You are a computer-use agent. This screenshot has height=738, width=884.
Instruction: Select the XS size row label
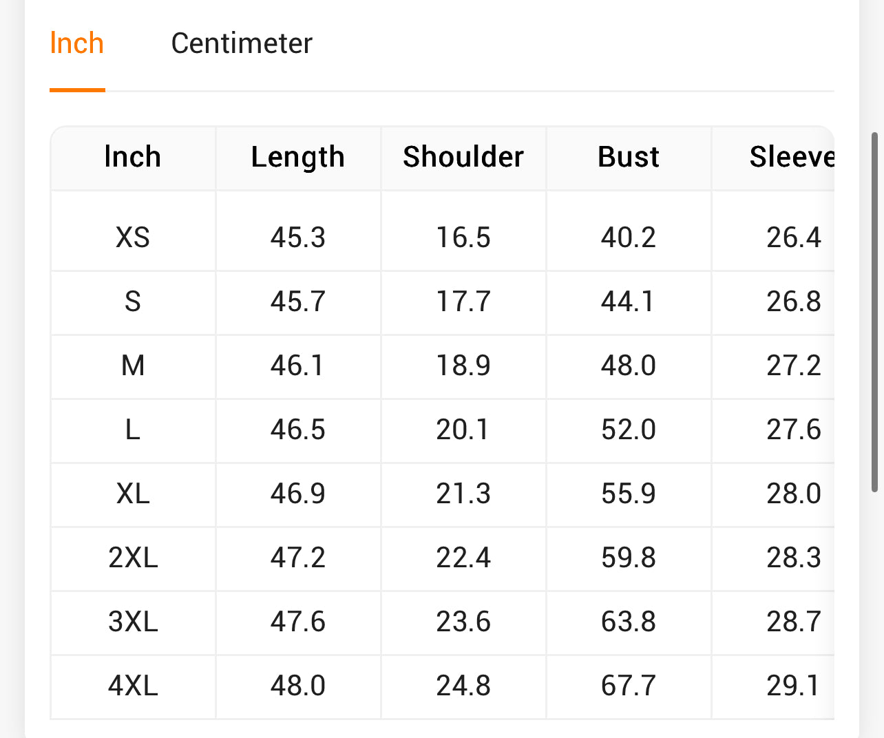coord(133,238)
